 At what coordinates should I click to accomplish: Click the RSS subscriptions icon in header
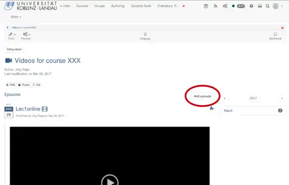point(215,6)
